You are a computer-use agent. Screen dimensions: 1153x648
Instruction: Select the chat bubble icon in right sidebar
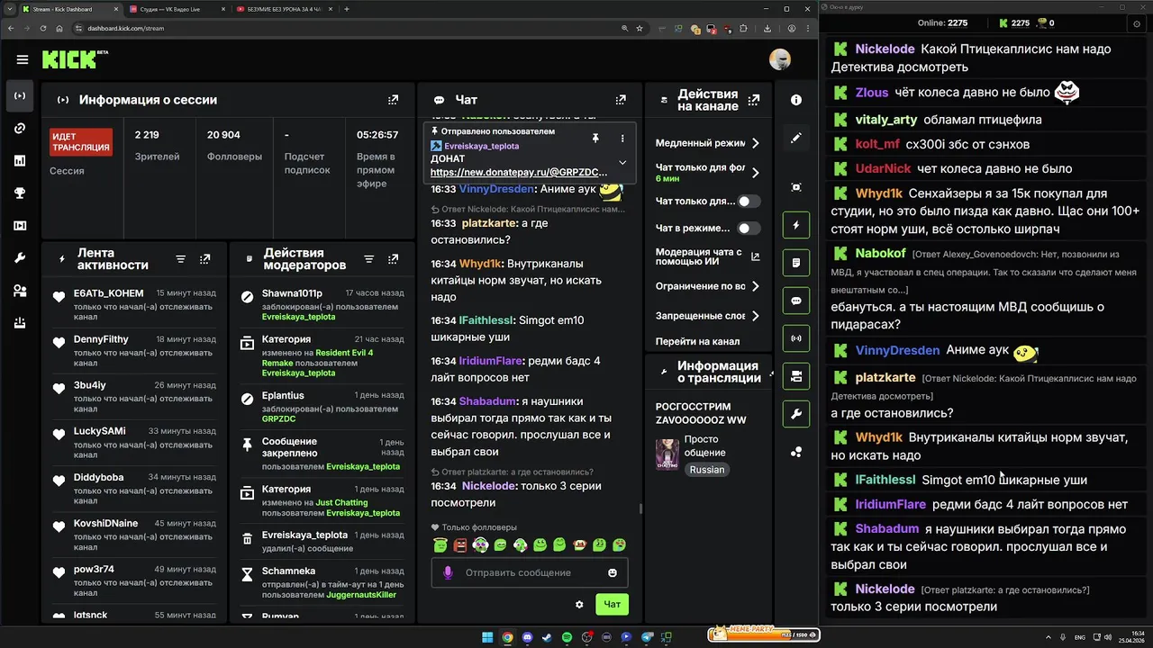[x=796, y=301]
